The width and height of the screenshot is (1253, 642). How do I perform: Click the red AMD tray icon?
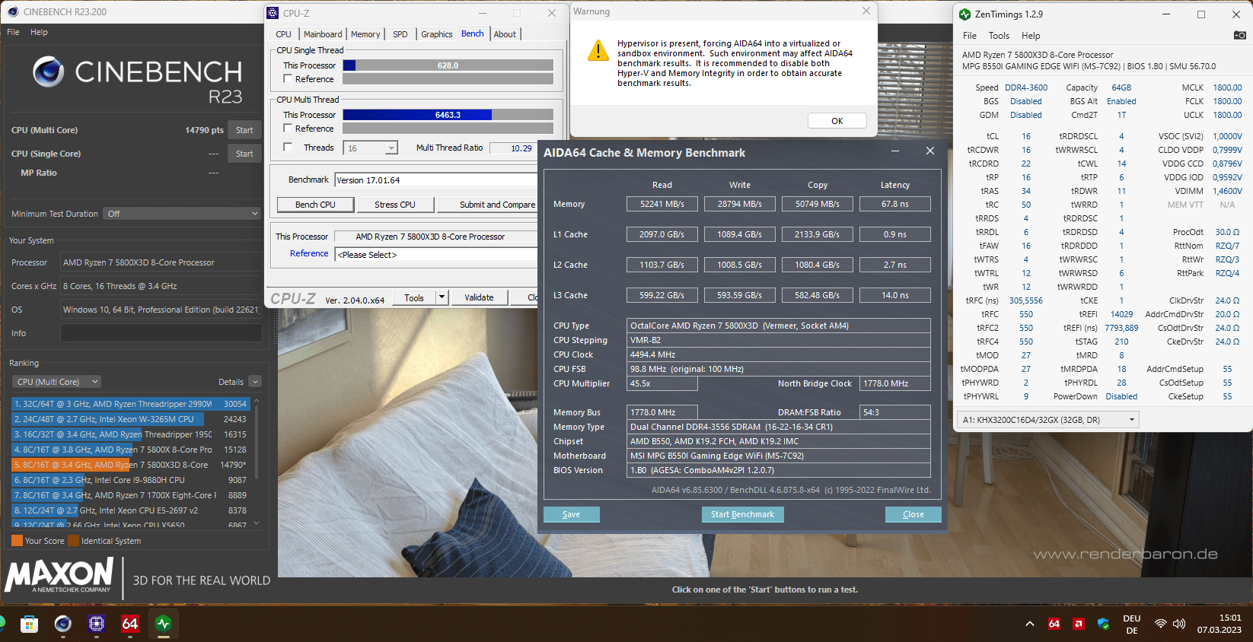[x=1079, y=624]
